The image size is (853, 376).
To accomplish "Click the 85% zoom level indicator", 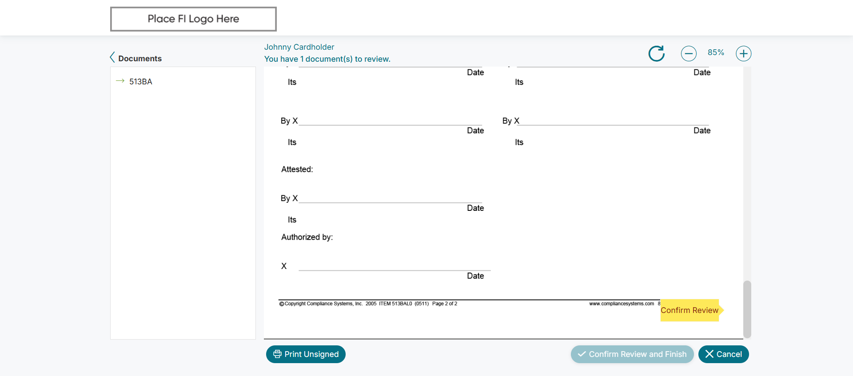I will 716,52.
